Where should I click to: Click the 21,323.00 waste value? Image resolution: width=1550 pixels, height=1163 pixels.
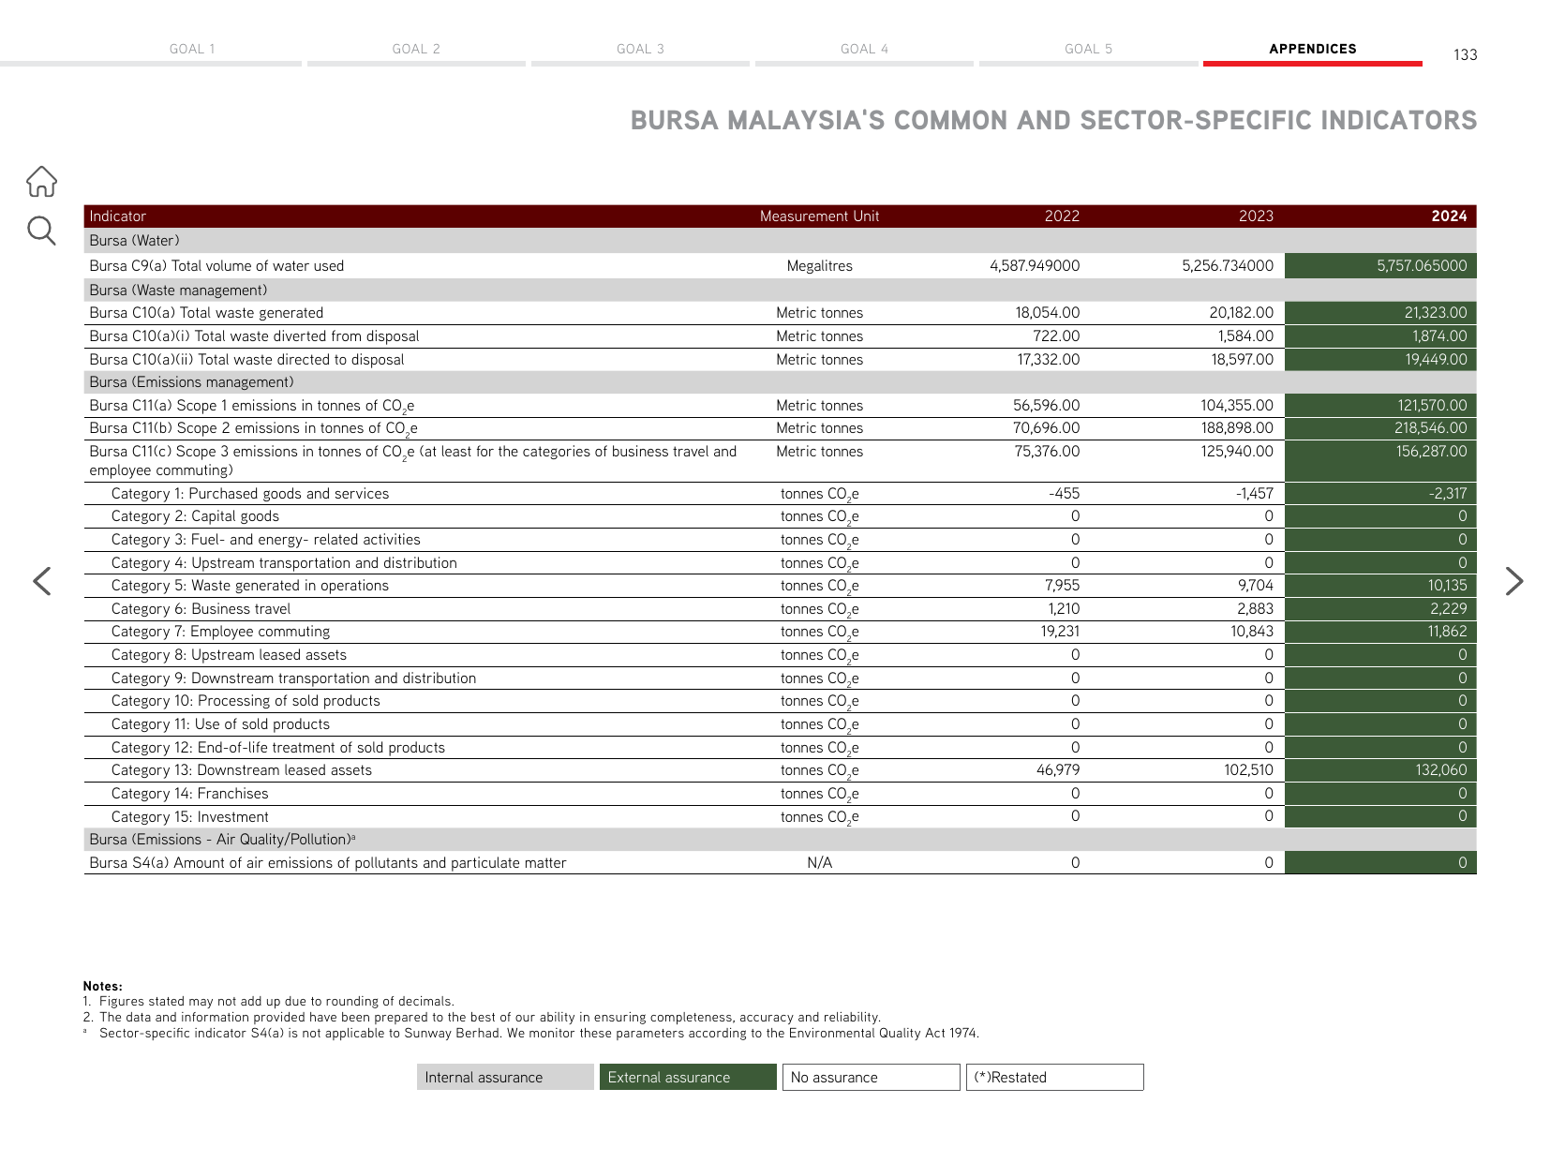1436,313
